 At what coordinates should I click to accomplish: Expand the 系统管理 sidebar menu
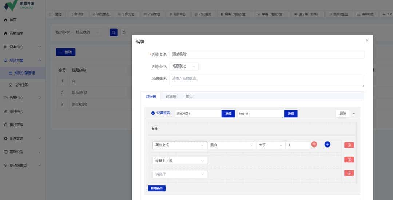(x=23, y=138)
